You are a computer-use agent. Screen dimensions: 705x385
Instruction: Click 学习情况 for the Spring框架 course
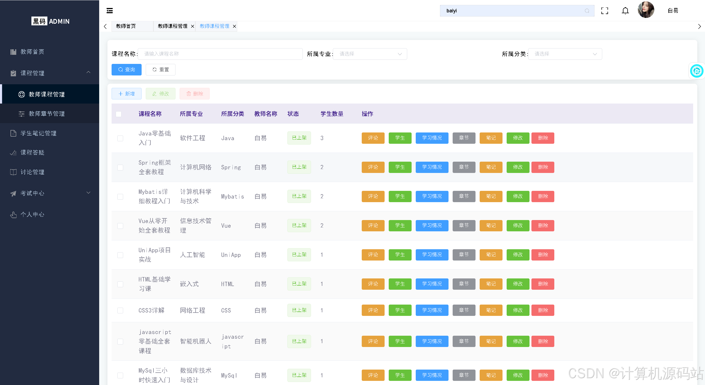(432, 167)
